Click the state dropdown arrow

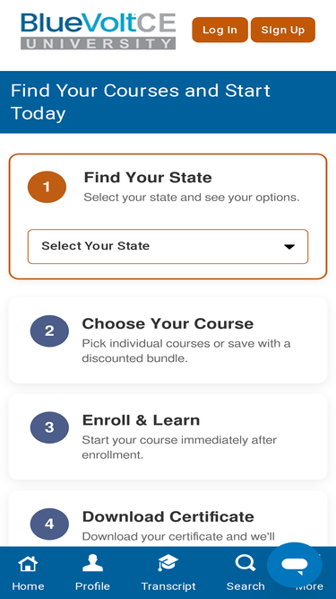pos(289,247)
